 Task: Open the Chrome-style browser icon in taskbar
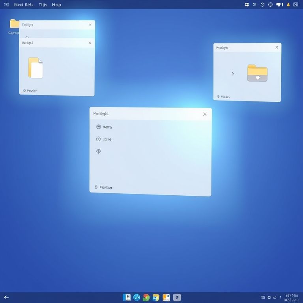[x=146, y=297]
